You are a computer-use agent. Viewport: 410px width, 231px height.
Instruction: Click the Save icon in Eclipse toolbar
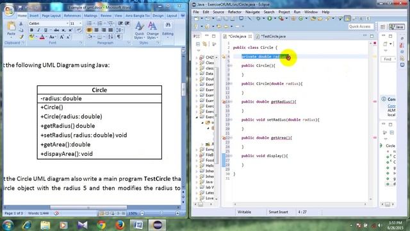(219, 19)
